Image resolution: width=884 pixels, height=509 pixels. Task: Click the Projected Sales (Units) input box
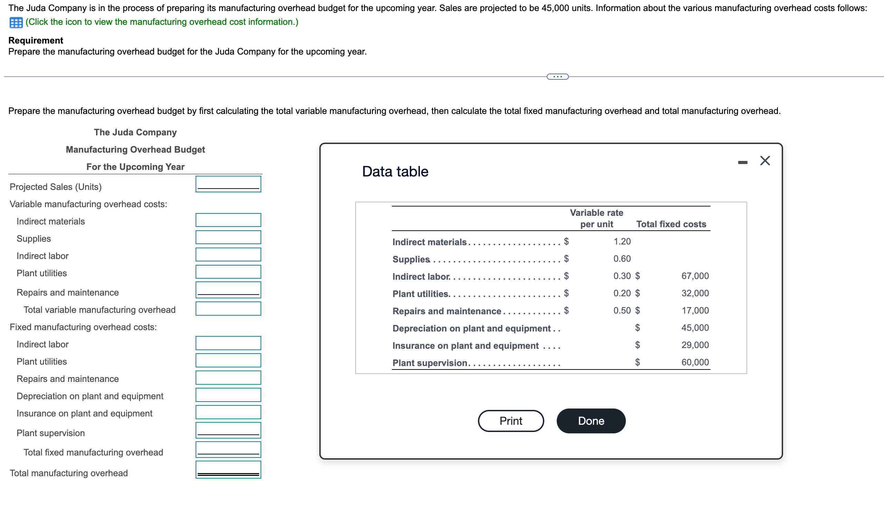[228, 184]
